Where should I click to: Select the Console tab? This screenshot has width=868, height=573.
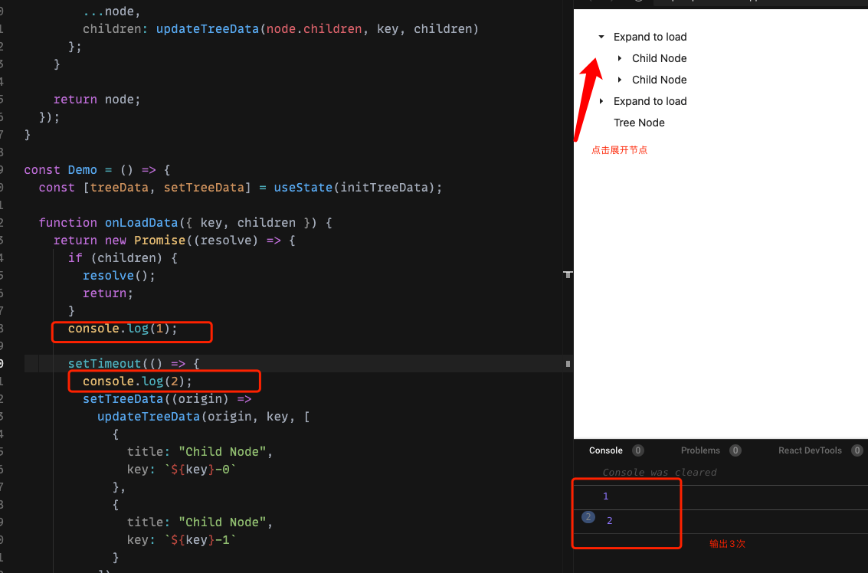pos(606,450)
